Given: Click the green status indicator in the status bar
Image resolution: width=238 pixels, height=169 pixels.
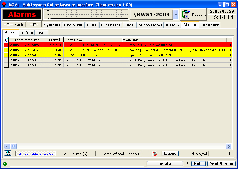Looking at the screenshot, I should coord(5,164).
